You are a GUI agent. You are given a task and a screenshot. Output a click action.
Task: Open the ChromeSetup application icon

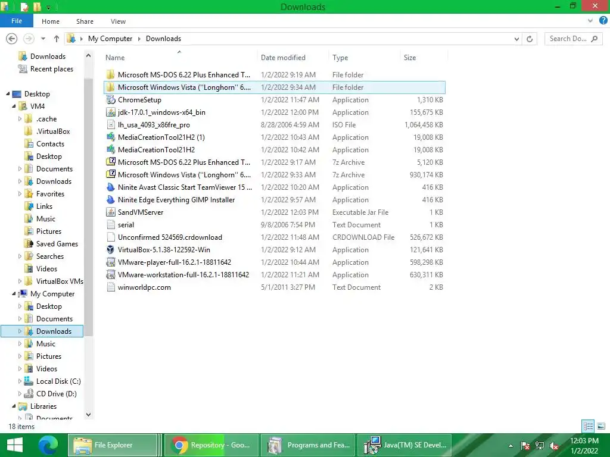click(x=111, y=100)
